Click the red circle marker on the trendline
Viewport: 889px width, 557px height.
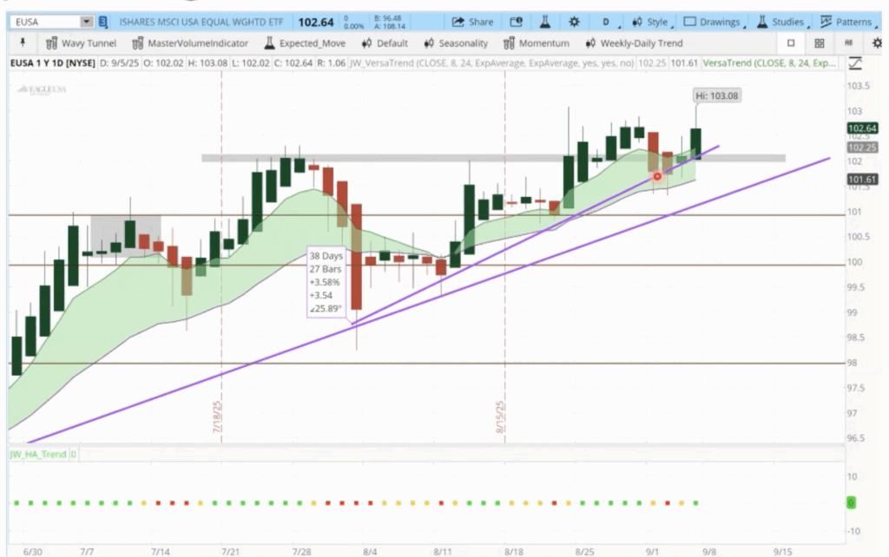657,177
